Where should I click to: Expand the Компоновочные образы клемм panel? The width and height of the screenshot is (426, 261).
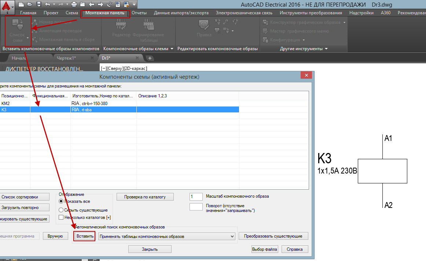pyautogui.click(x=172, y=49)
